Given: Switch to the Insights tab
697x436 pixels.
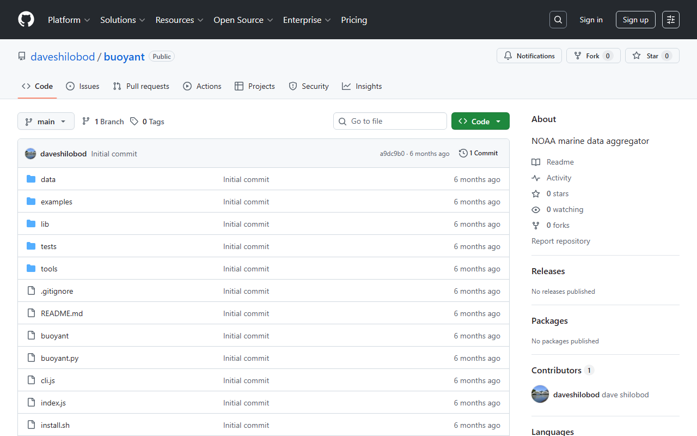Looking at the screenshot, I should [x=362, y=86].
